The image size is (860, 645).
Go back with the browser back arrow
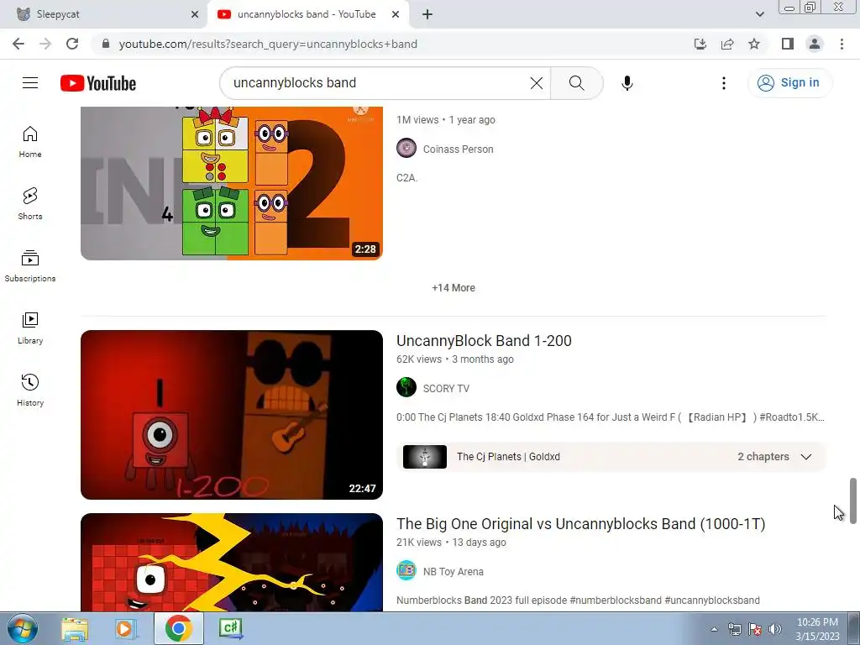coord(18,44)
